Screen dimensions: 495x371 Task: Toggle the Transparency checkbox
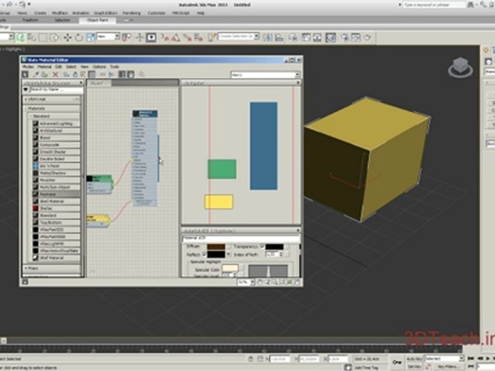coord(262,247)
